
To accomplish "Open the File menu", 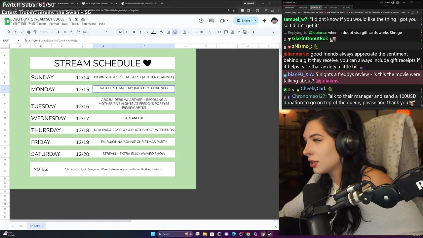I will 15,24.
